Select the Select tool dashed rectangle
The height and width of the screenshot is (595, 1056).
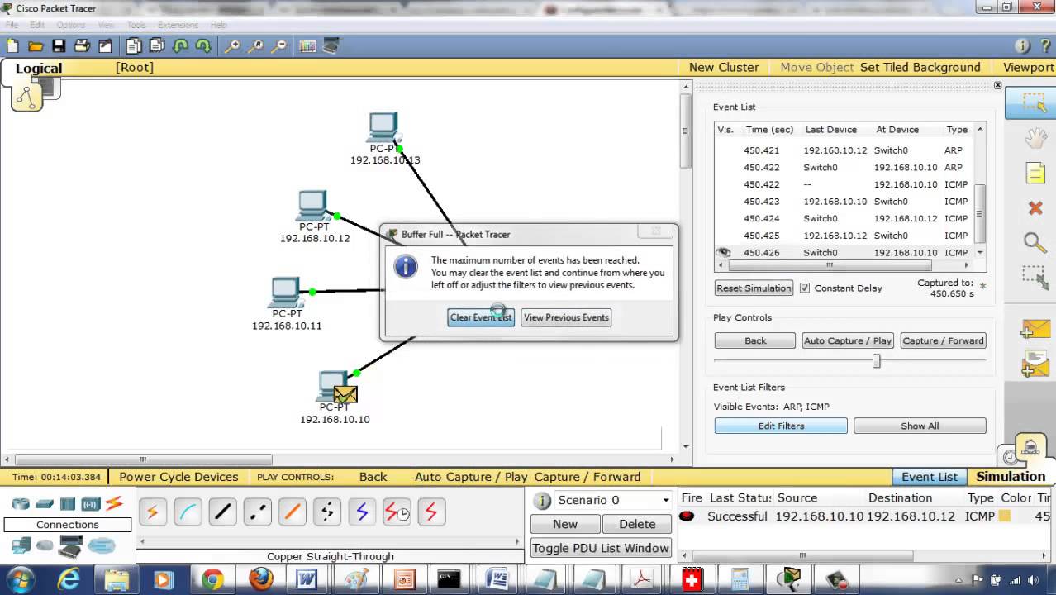point(1034,102)
